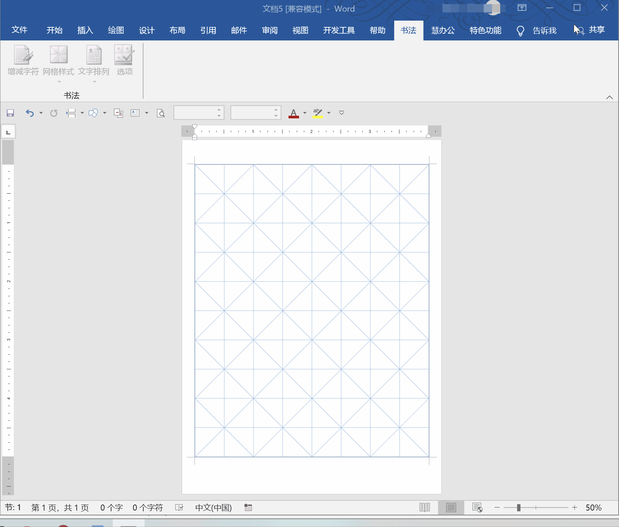Switch to the 帮助 tab
The width and height of the screenshot is (619, 527).
[x=377, y=30]
